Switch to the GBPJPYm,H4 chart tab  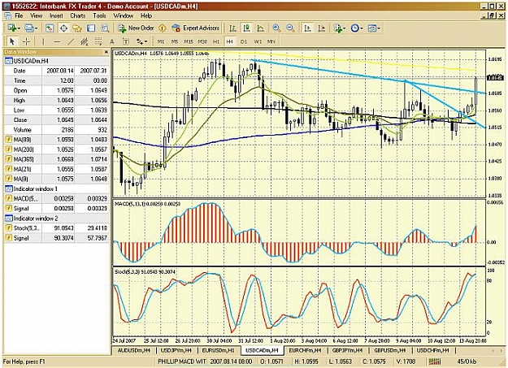coord(348,350)
